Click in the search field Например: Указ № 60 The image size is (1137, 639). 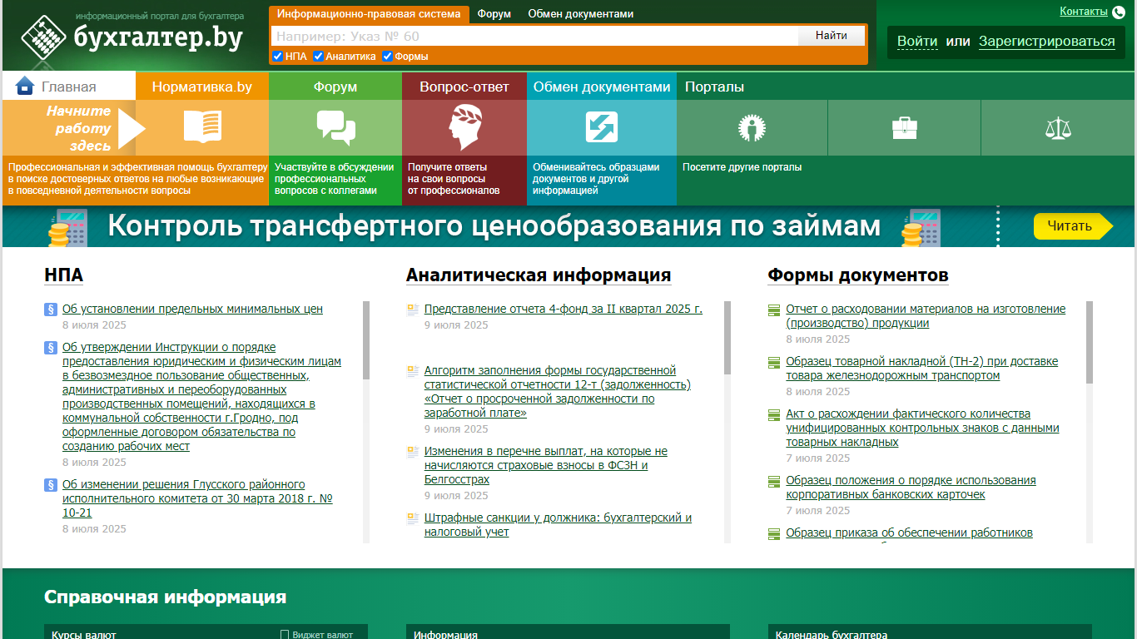coord(534,36)
